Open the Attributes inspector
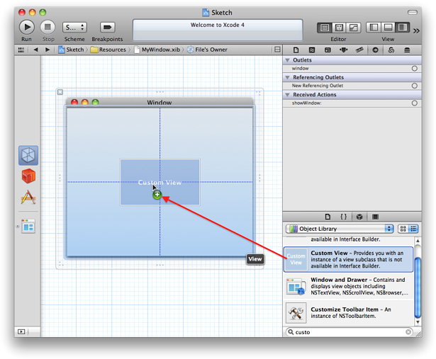This screenshot has height=359, width=436. pos(344,50)
